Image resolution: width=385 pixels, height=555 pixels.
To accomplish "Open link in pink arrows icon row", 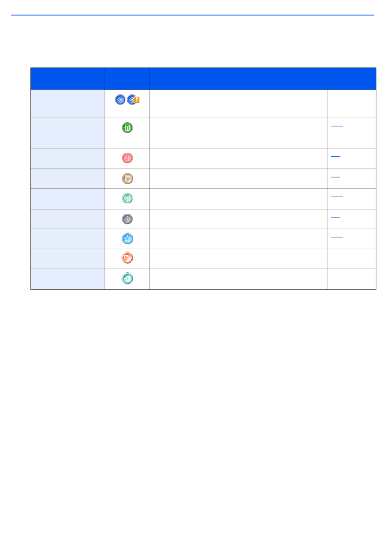I will [x=335, y=155].
